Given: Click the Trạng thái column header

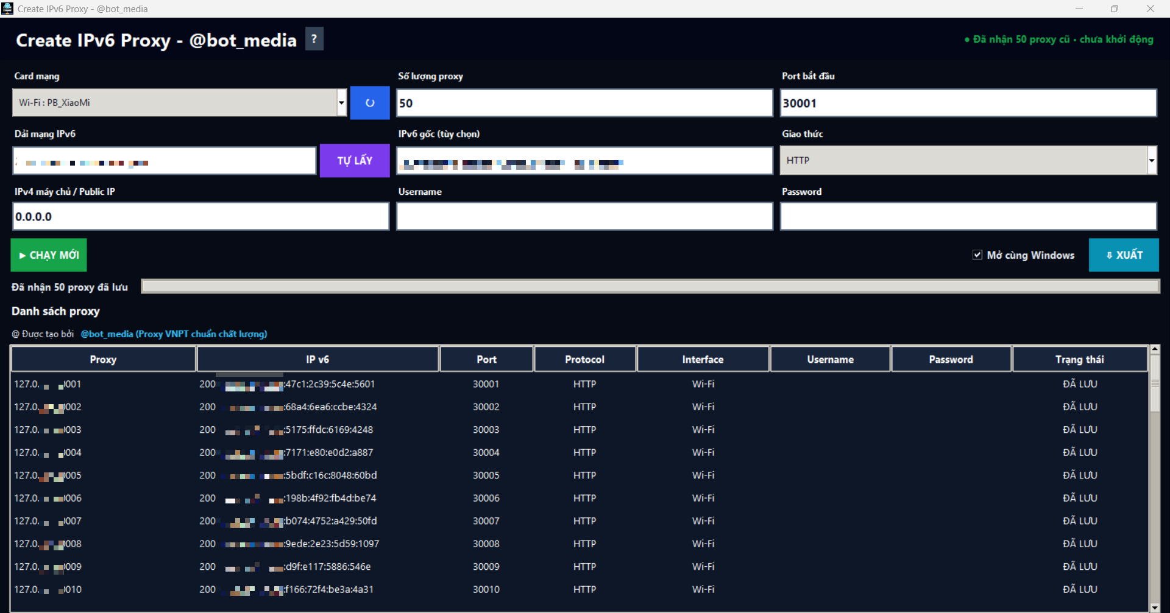Looking at the screenshot, I should pyautogui.click(x=1079, y=360).
